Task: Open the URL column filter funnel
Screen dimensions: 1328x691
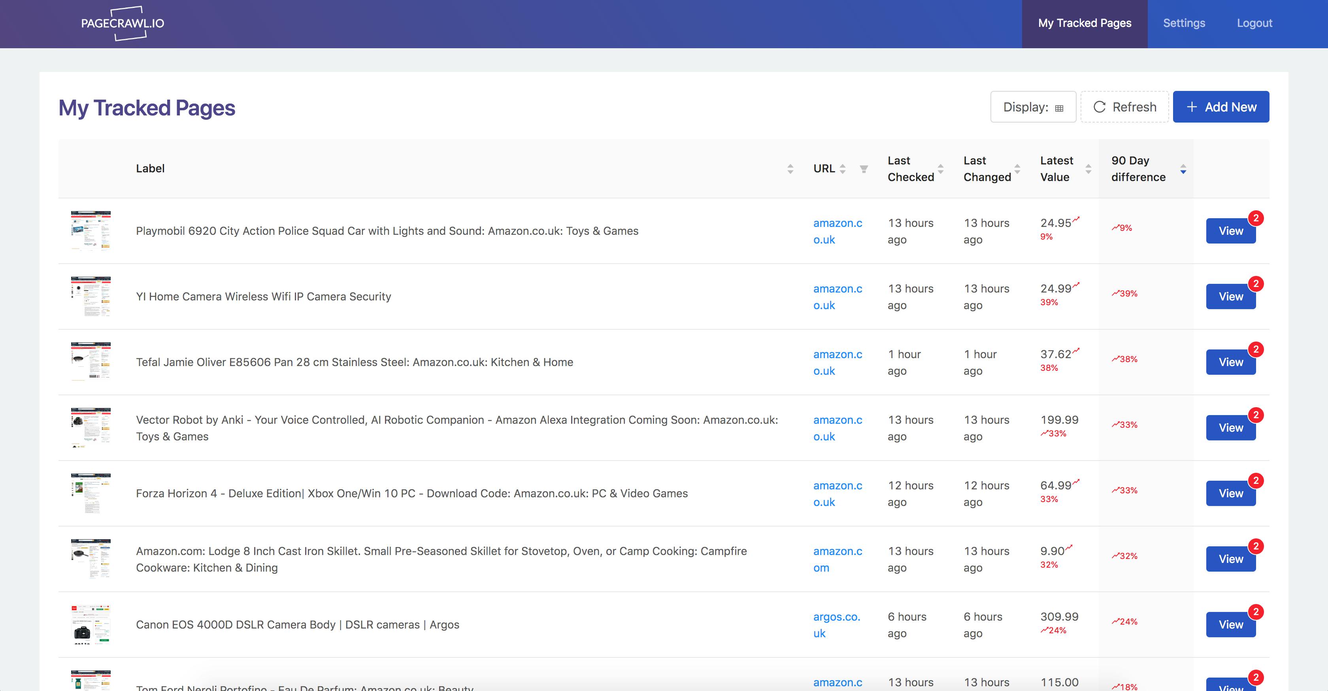Action: tap(864, 169)
